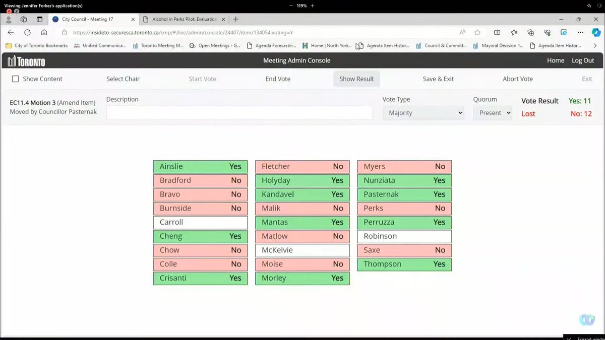Open the City of Toronto Bookmarks folder
The width and height of the screenshot is (605, 340).
point(35,45)
